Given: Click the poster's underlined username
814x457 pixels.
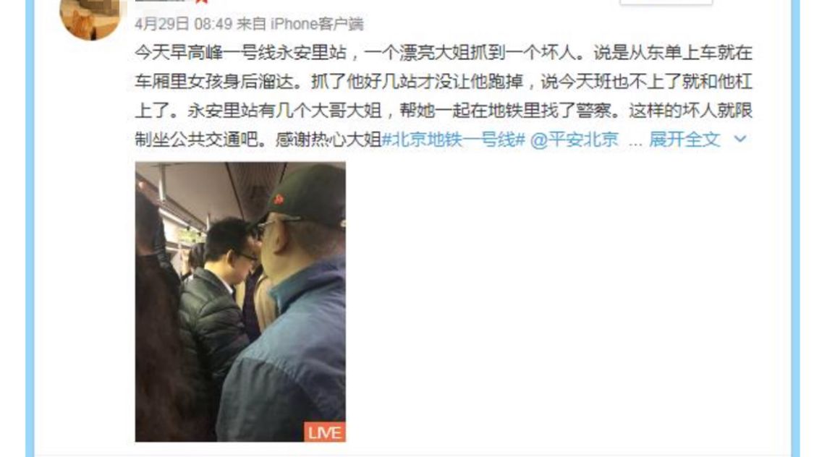Looking at the screenshot, I should [x=160, y=1].
